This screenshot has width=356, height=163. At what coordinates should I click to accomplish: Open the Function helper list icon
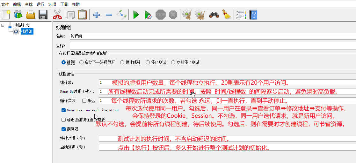coord(241,15)
